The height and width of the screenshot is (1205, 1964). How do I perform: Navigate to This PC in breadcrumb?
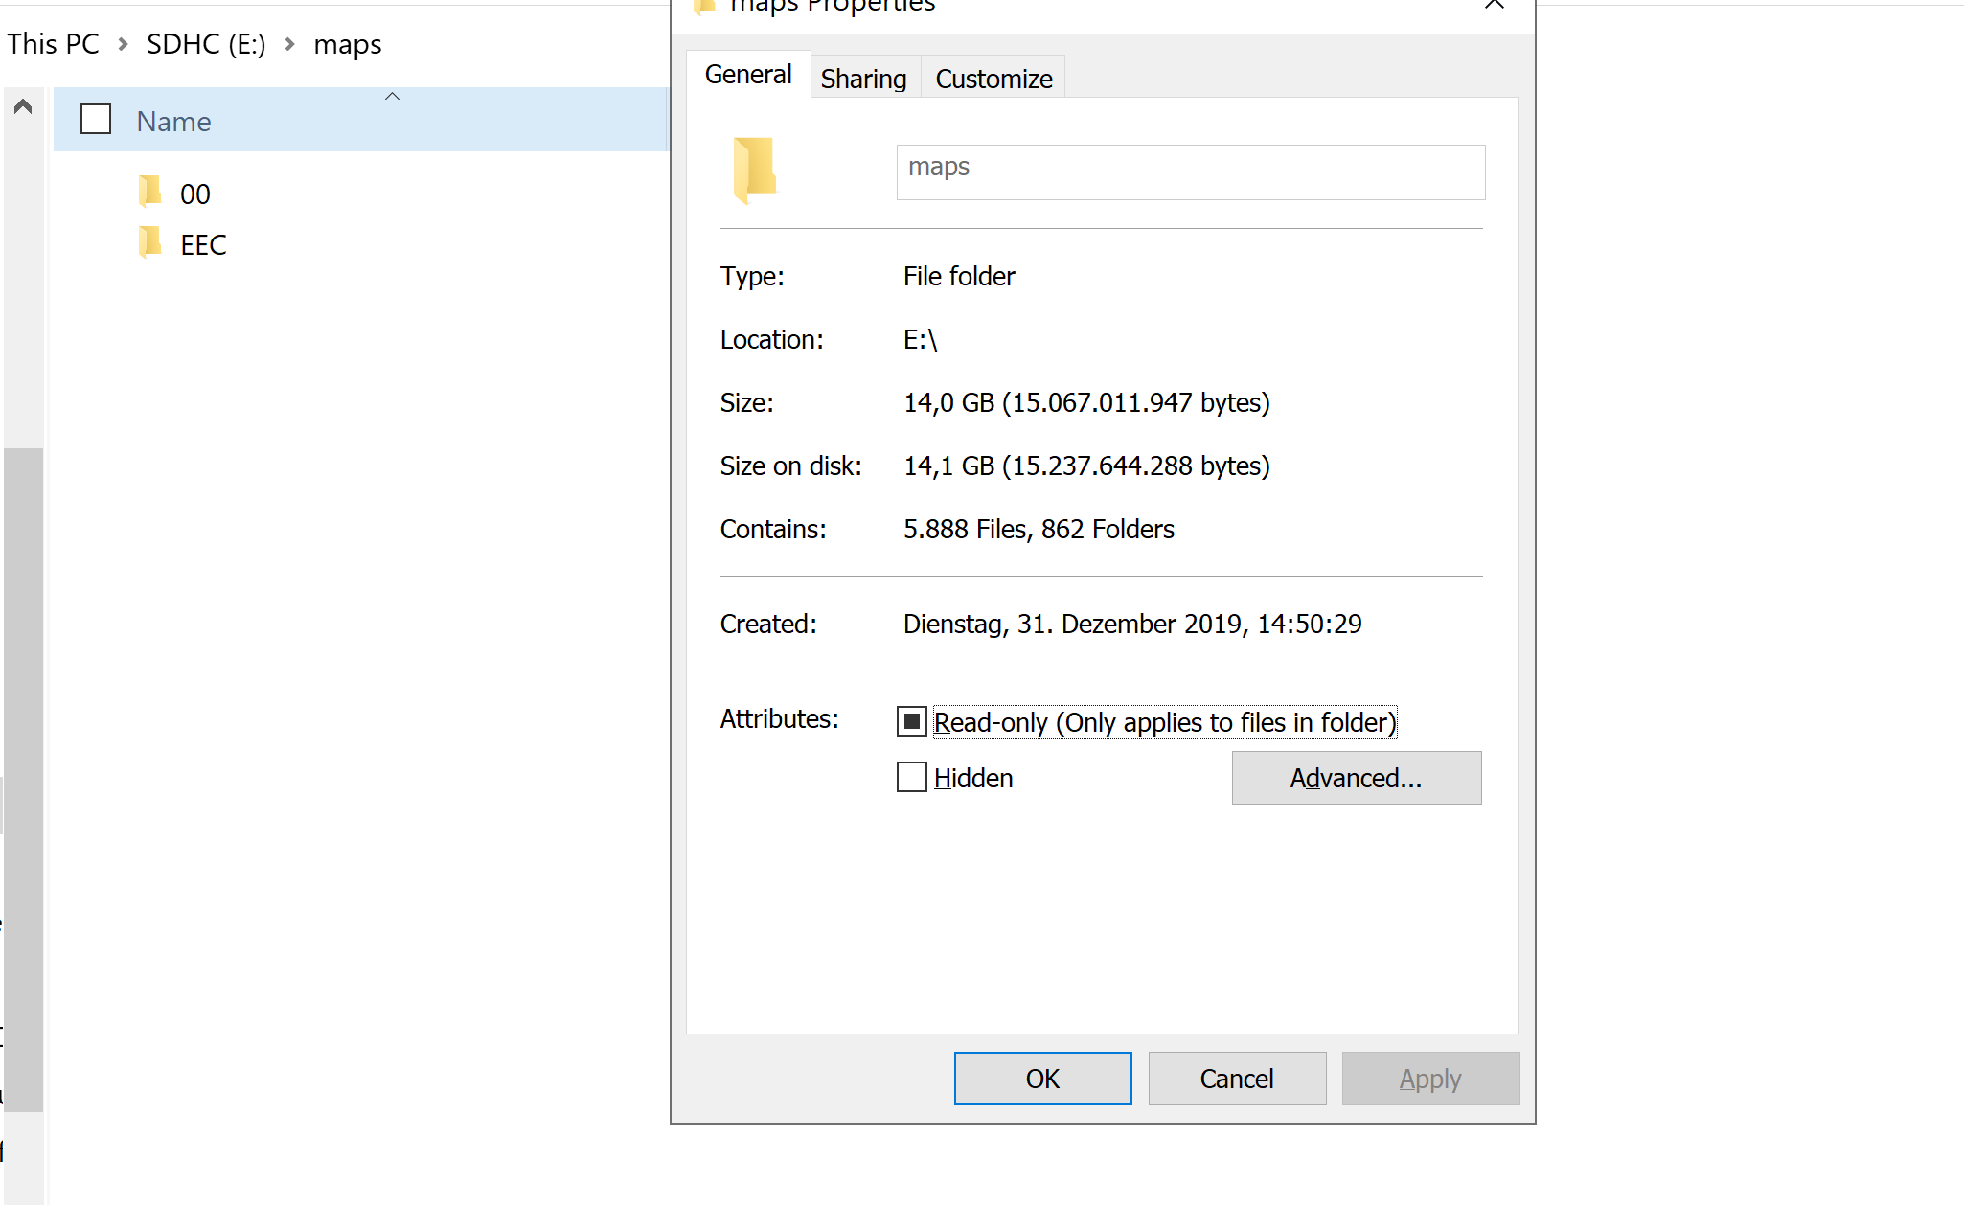click(x=54, y=44)
